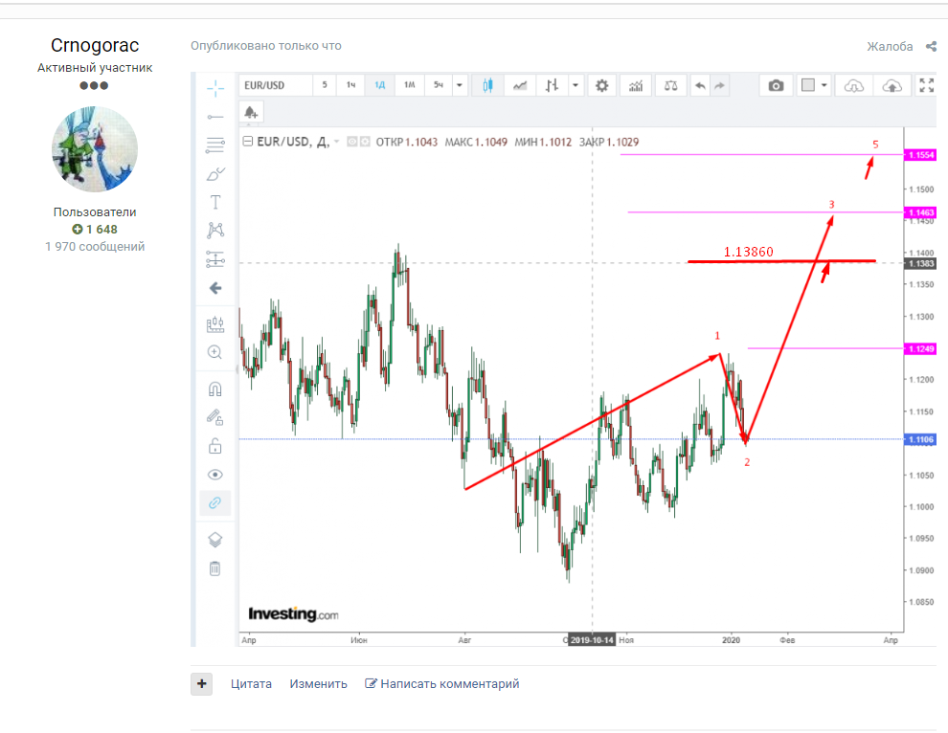Viewport: 948px width, 733px height.
Task: Activate the zoom in magnifier tool
Action: pos(215,352)
